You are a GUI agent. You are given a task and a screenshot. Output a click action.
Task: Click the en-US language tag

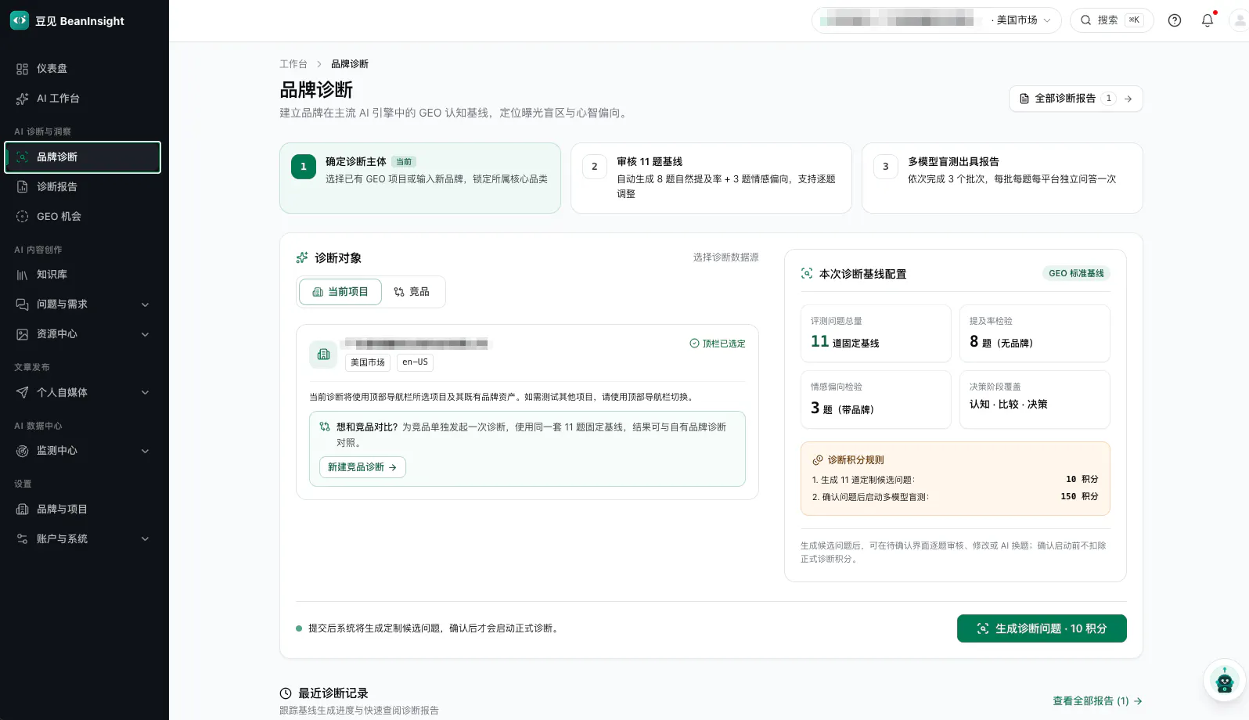coord(415,362)
